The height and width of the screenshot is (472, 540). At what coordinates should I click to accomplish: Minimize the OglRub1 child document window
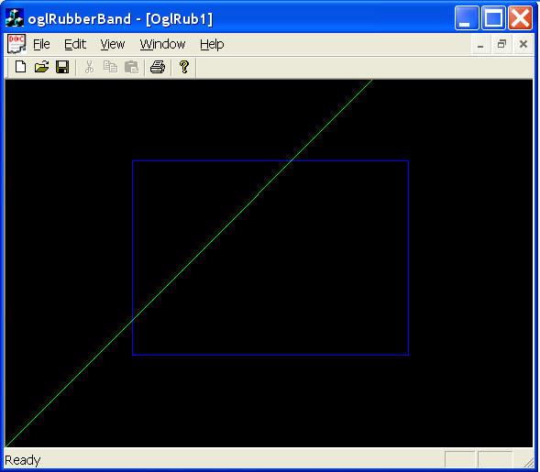(480, 44)
